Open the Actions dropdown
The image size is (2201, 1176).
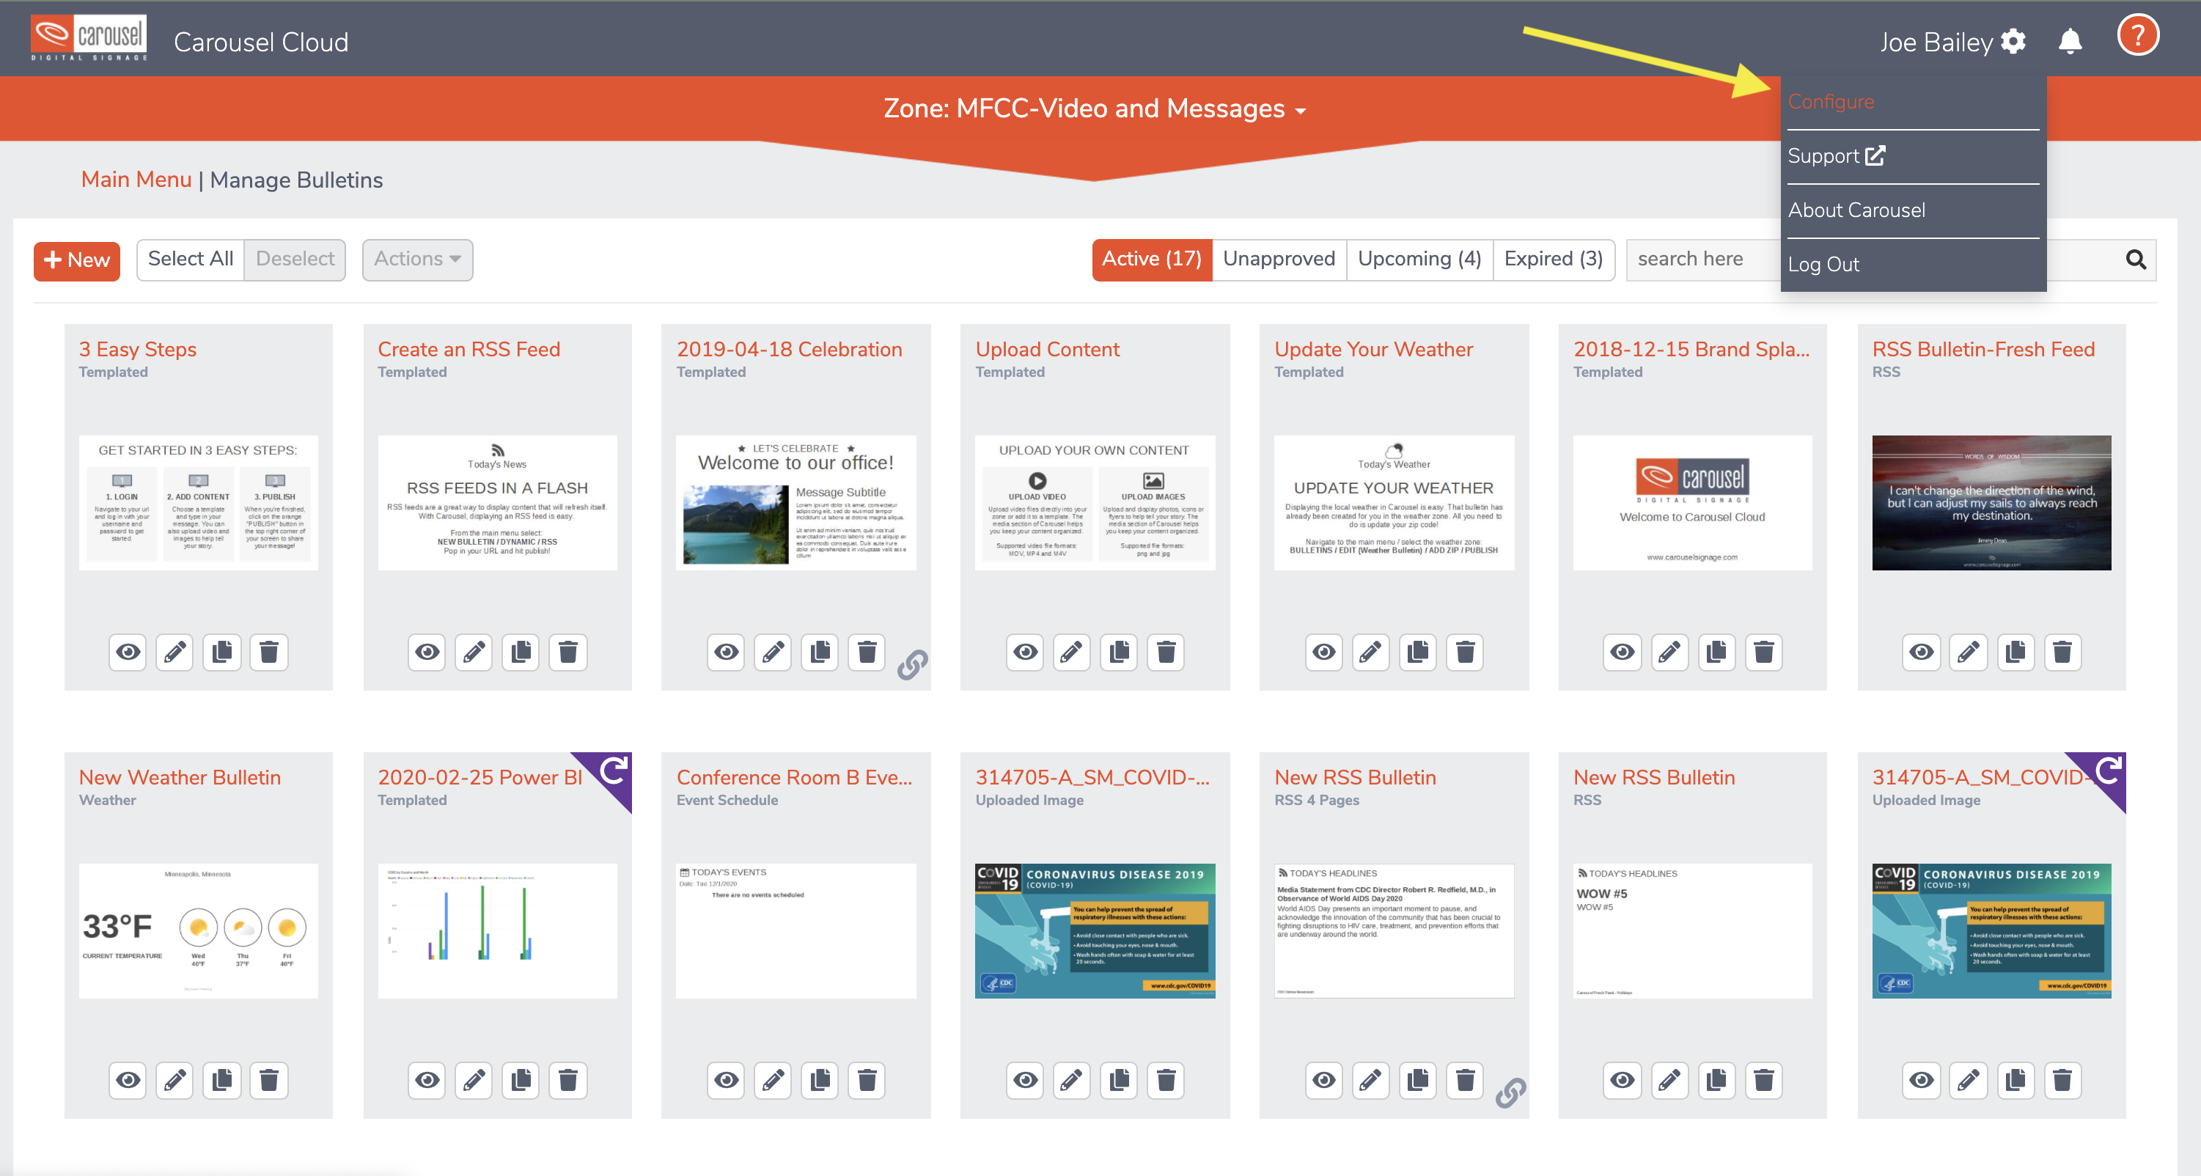click(x=417, y=259)
